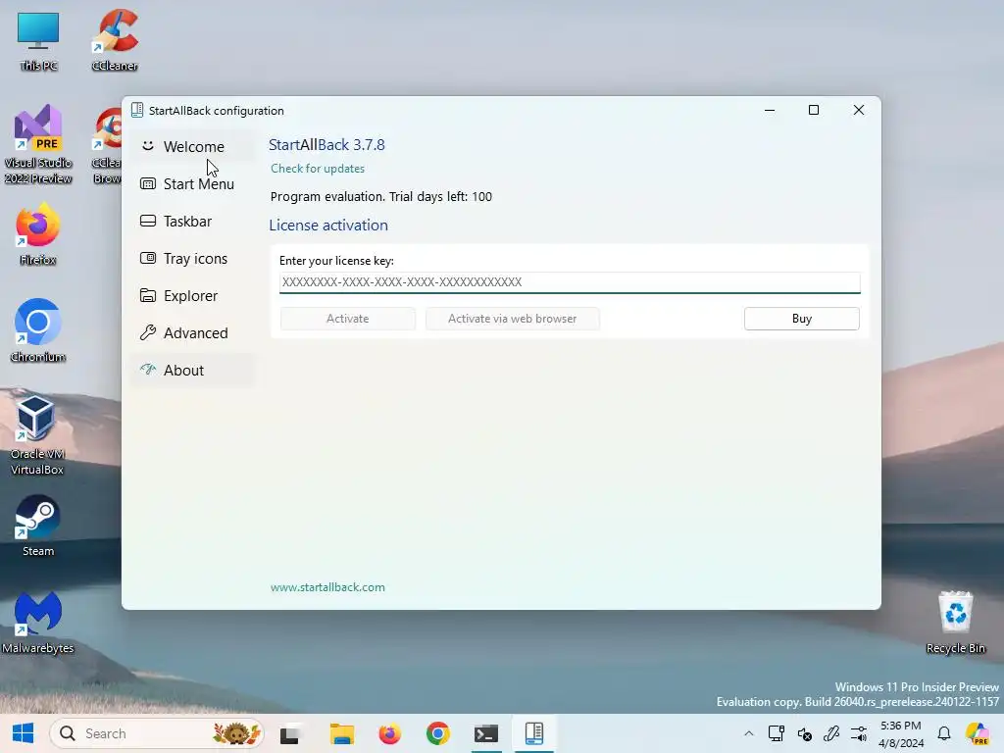
Task: Open the Terminal taskbar icon
Action: pos(486,733)
